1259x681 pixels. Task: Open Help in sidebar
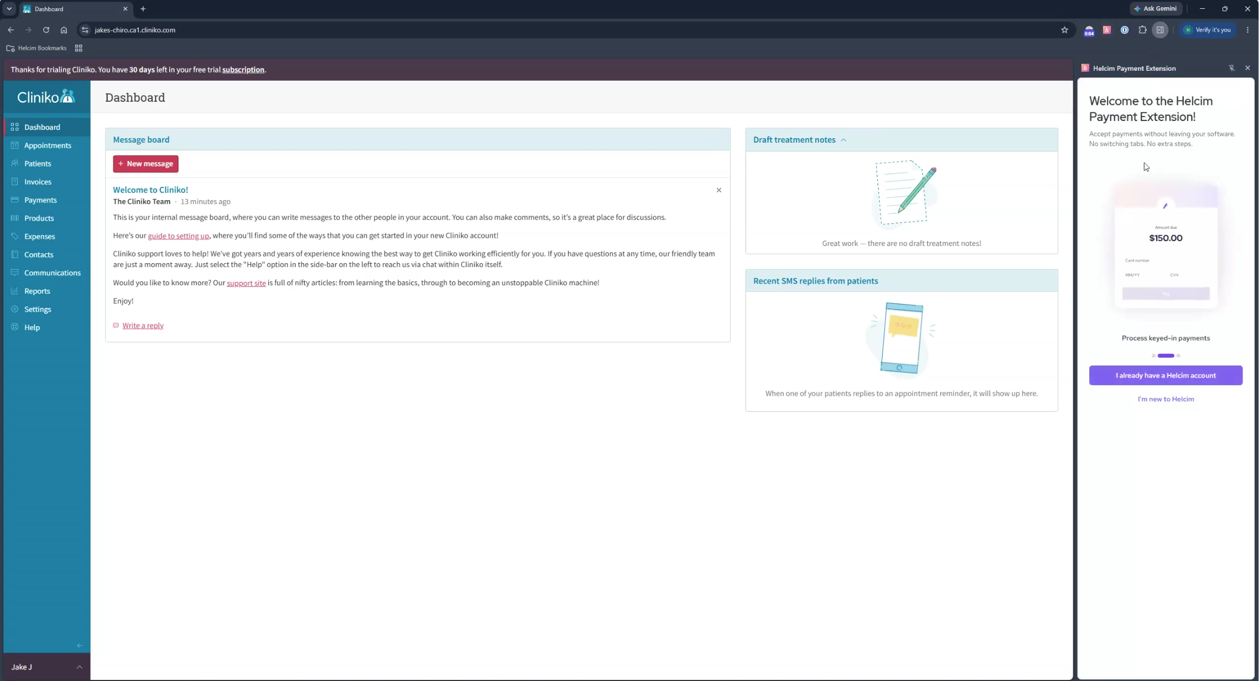pos(47,328)
